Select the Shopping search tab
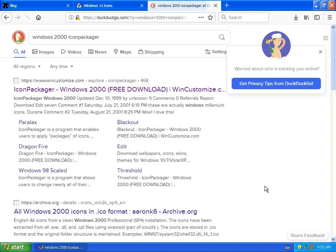The height and width of the screenshot is (252, 336). [151, 52]
